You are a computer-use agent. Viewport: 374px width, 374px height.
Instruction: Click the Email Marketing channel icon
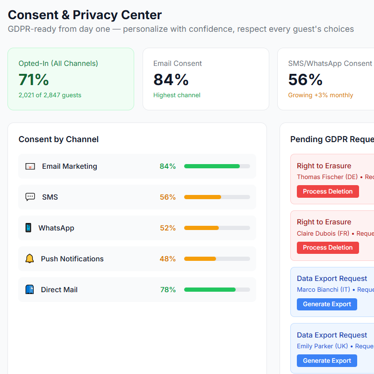[29, 166]
